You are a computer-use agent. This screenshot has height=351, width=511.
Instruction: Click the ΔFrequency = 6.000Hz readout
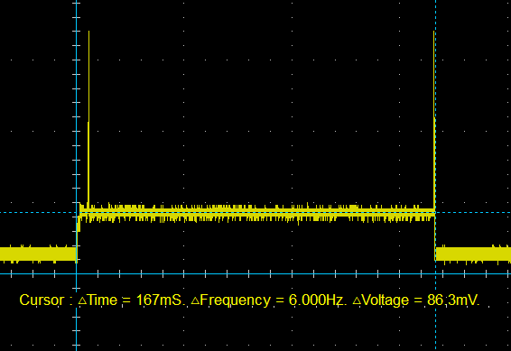268,300
